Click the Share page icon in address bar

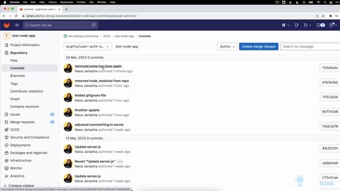[x=317, y=16]
